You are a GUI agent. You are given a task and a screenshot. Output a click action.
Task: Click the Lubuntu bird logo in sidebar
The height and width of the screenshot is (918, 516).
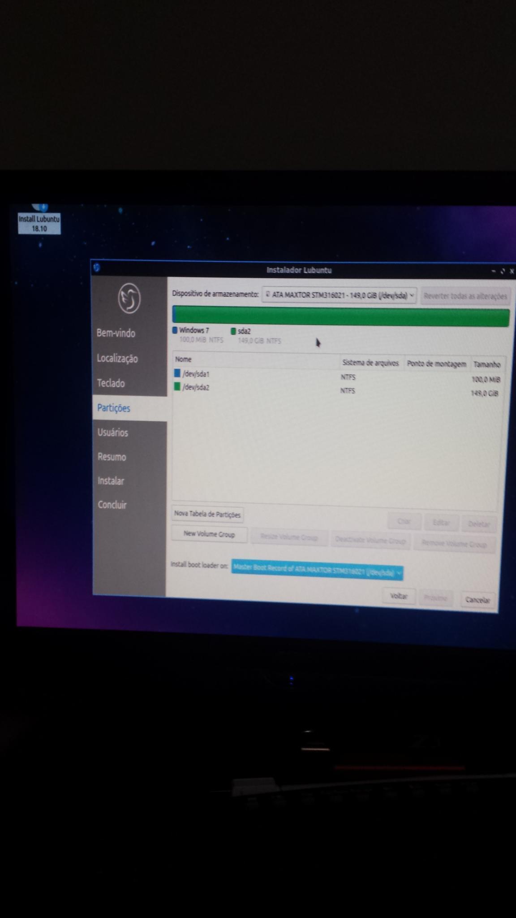click(129, 298)
